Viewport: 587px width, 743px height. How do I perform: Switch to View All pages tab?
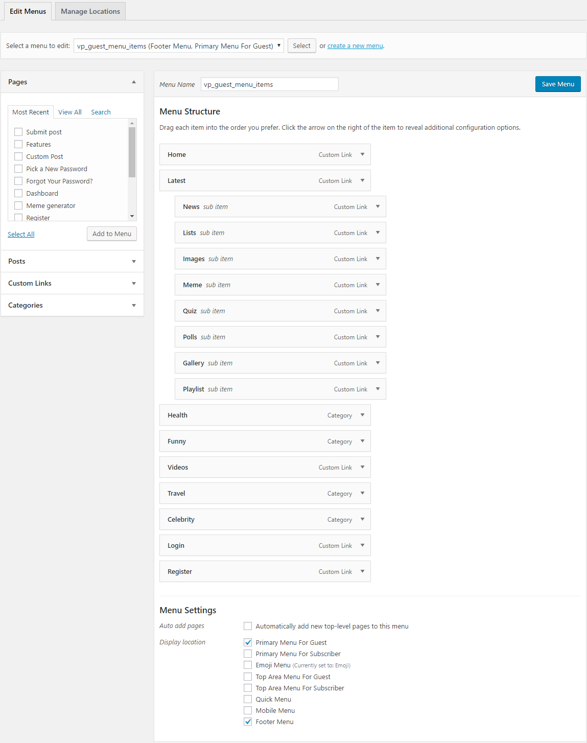pos(70,112)
